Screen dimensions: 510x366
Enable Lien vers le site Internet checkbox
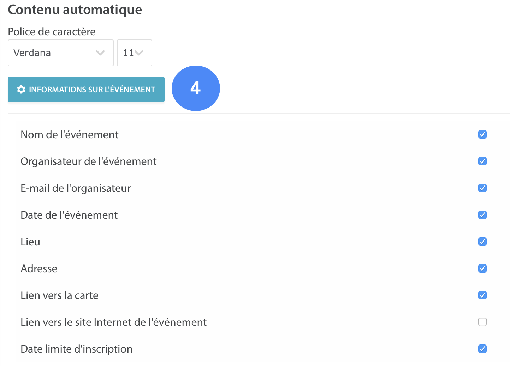(x=482, y=322)
